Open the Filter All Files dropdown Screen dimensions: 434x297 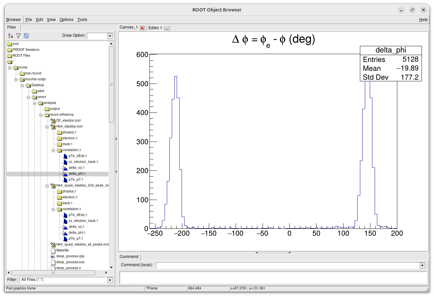[110, 280]
